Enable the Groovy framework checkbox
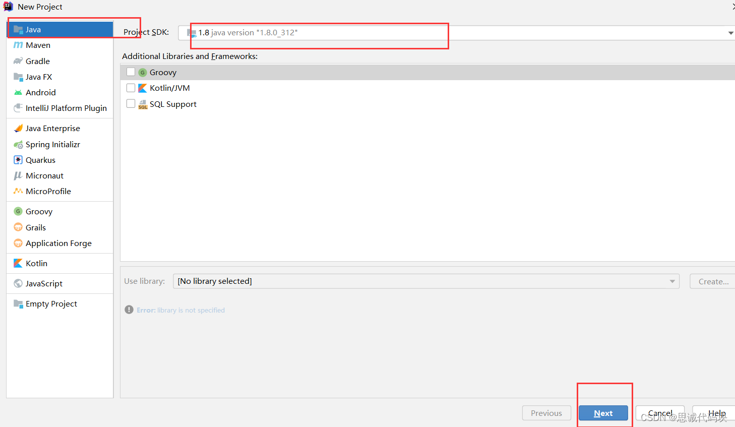Screen dimensions: 735x427 [x=131, y=72]
